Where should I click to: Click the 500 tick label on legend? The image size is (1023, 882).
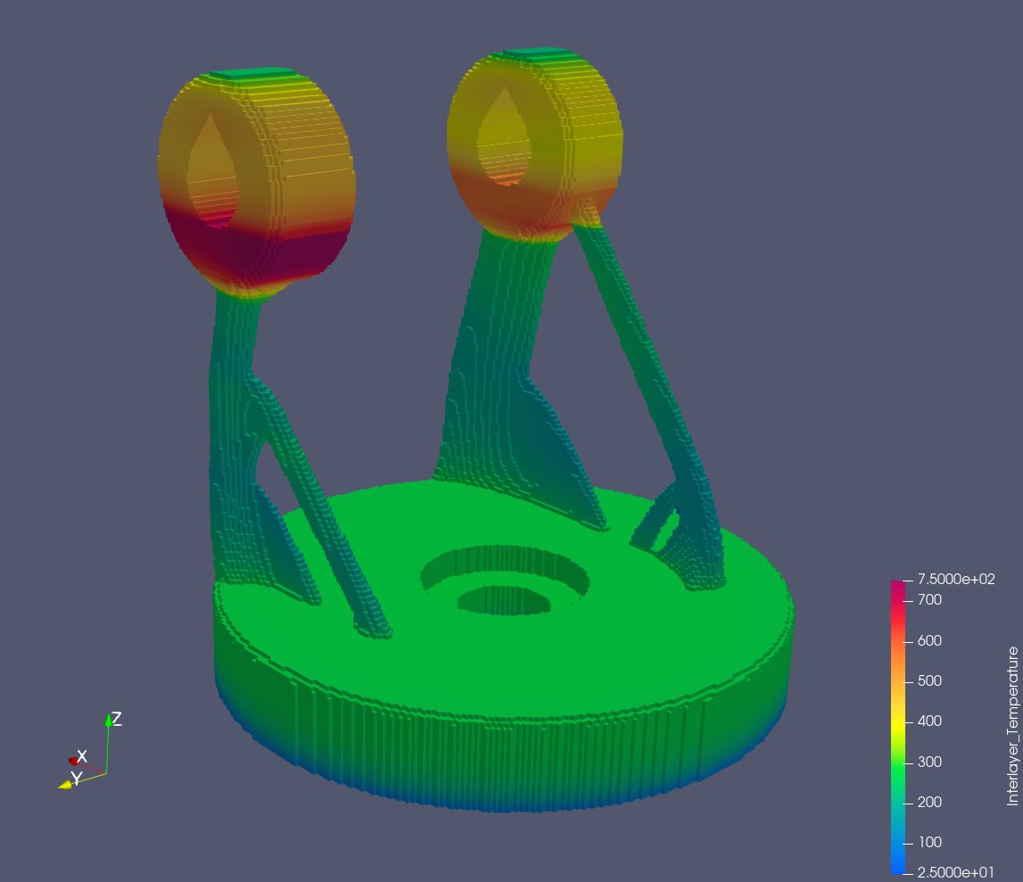click(x=929, y=681)
